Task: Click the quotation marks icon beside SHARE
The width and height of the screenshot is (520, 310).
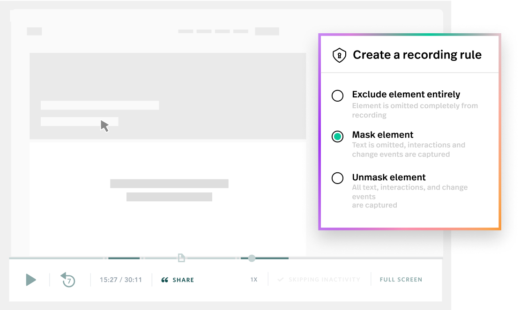Action: coord(164,280)
